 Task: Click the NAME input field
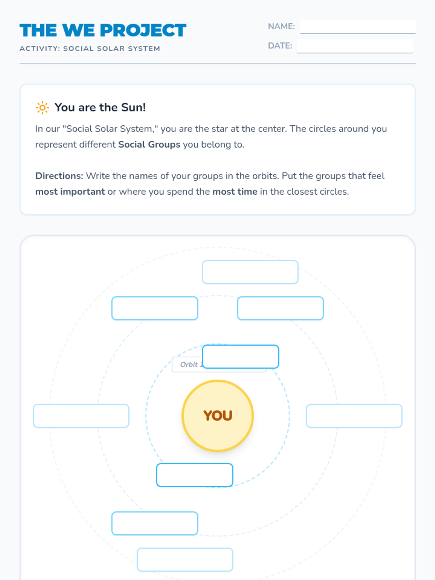click(x=357, y=26)
